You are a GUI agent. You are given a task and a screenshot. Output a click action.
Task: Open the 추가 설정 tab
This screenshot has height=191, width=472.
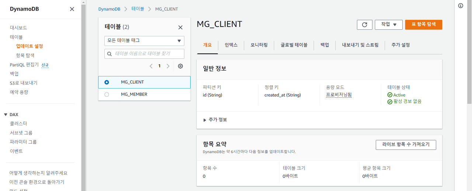(x=400, y=45)
